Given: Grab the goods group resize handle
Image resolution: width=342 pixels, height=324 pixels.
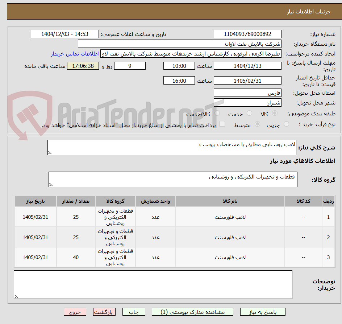Looking at the screenshot, I should [51, 185].
